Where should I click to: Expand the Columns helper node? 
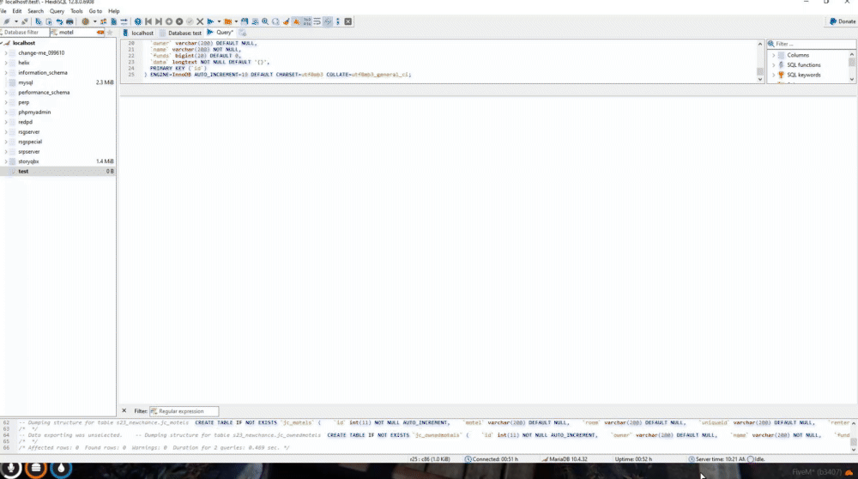[773, 55]
